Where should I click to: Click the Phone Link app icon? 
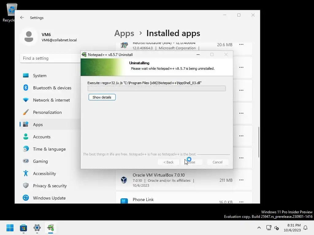tap(124, 201)
